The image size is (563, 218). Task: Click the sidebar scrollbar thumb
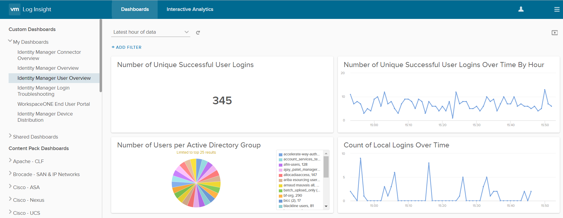click(x=101, y=56)
